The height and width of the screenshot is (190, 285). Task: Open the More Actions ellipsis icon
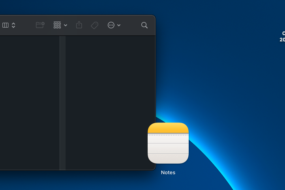click(x=111, y=25)
